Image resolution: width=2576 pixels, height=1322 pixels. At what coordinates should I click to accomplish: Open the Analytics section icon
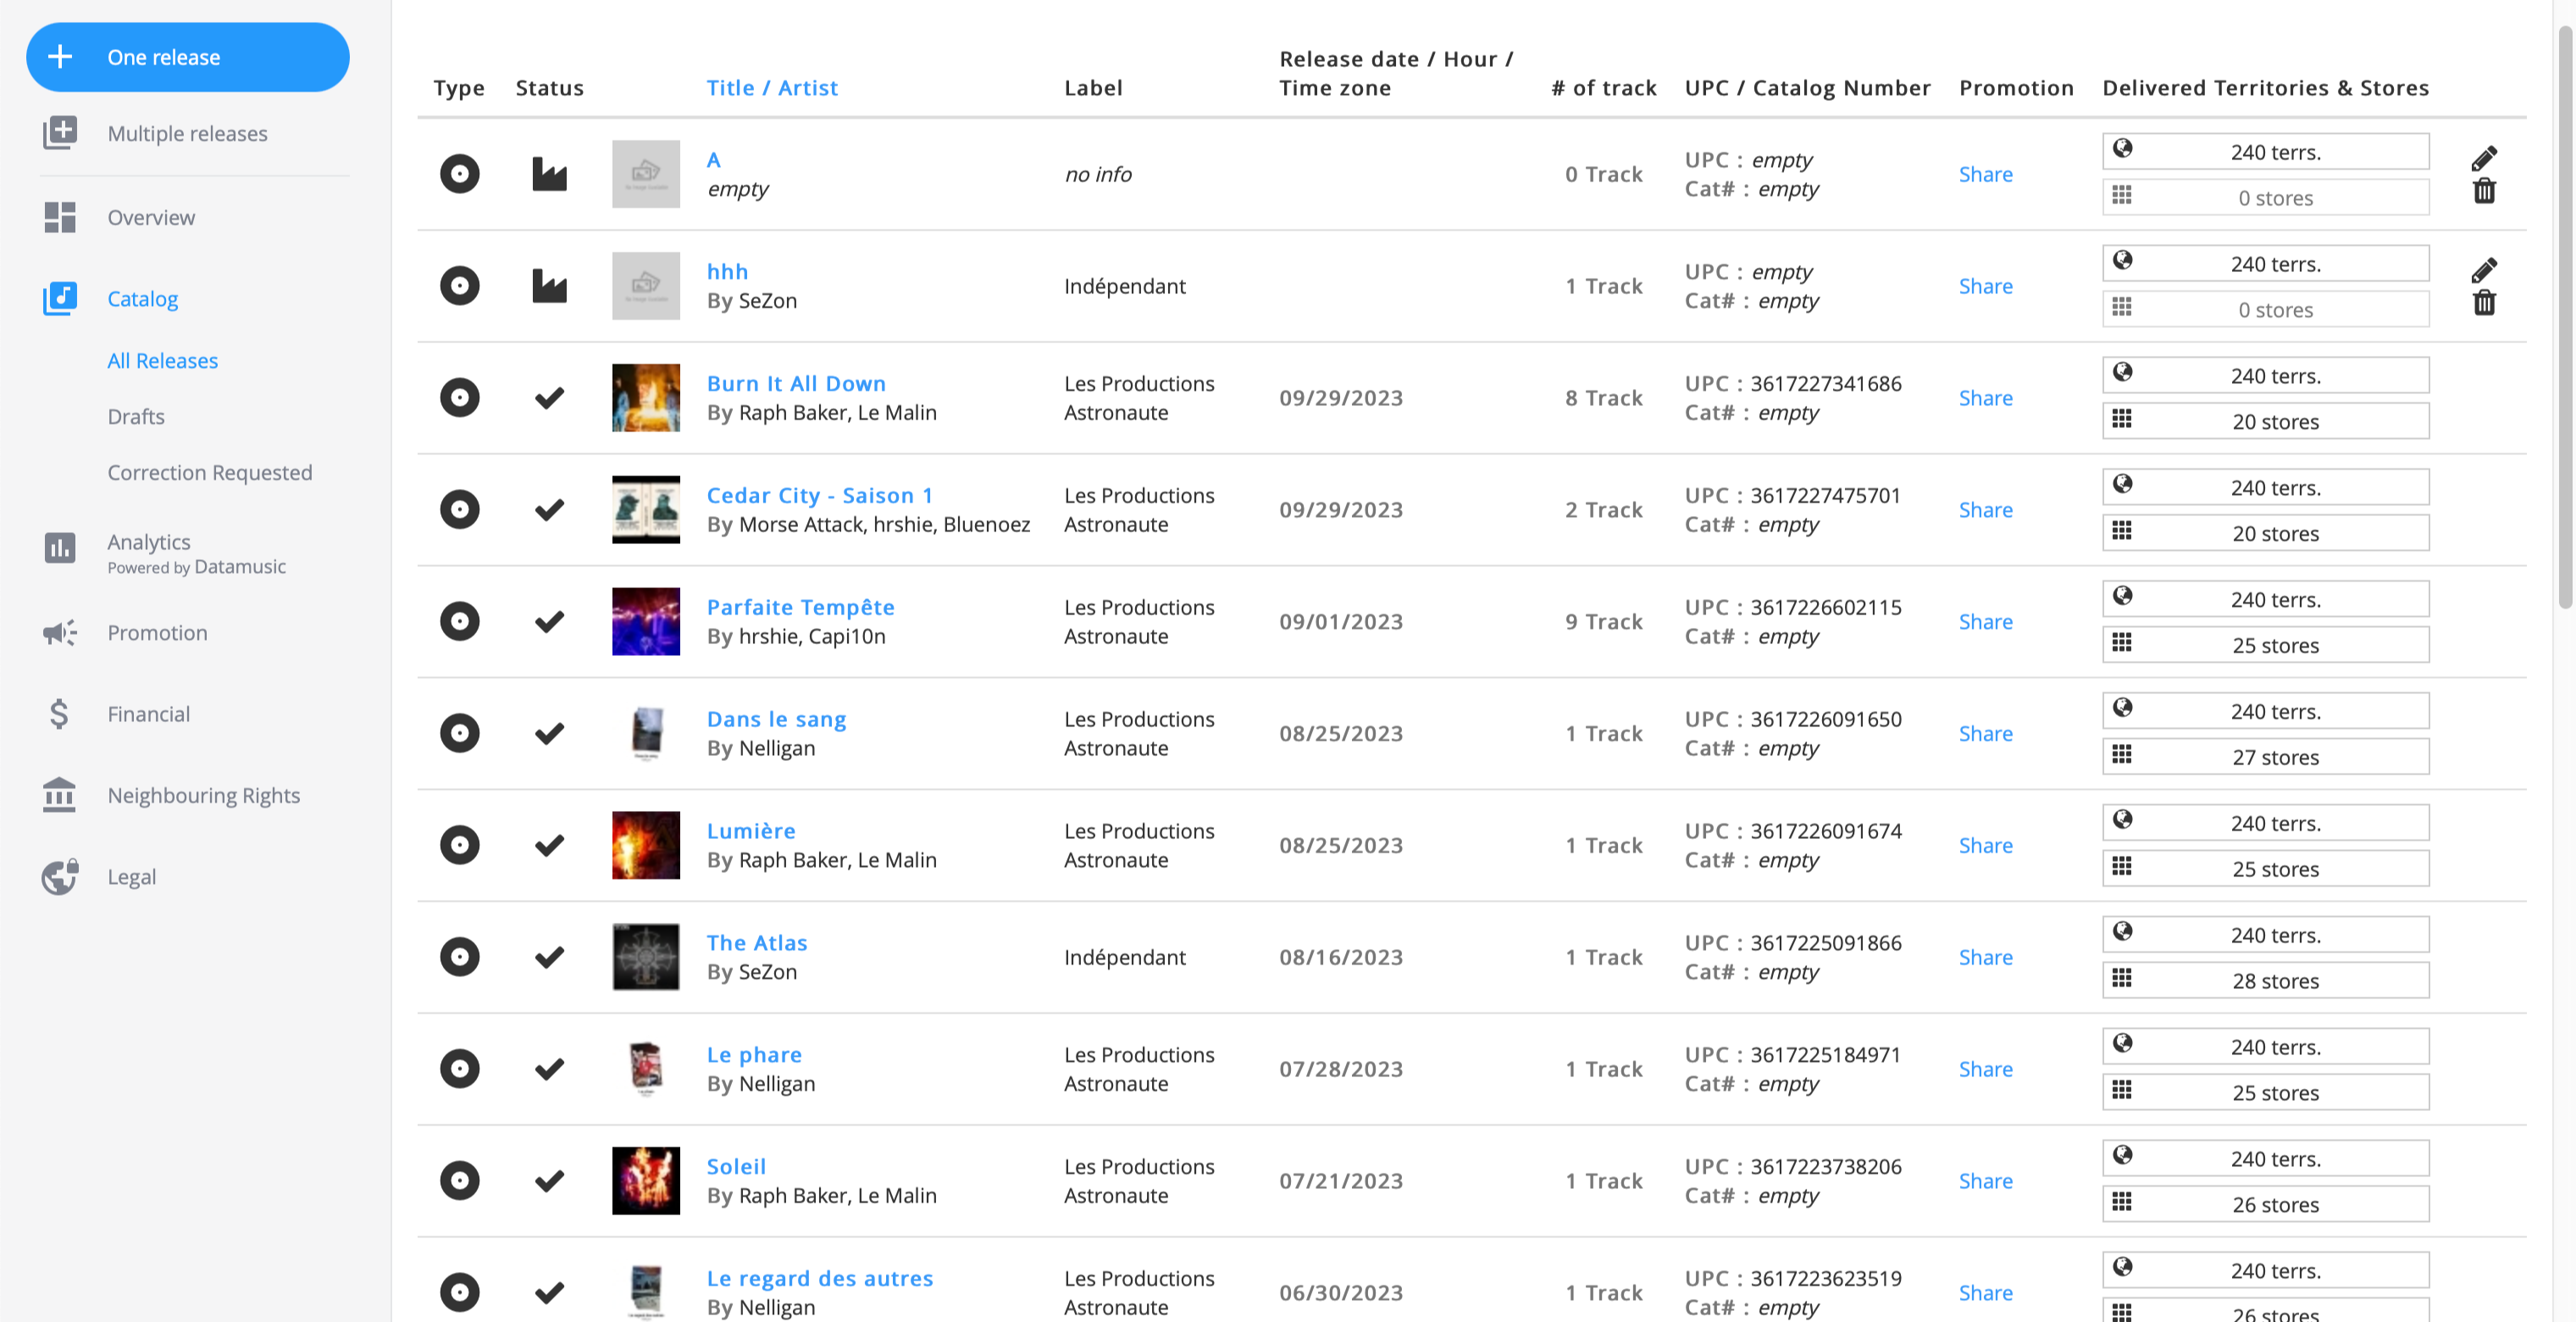pyautogui.click(x=60, y=547)
